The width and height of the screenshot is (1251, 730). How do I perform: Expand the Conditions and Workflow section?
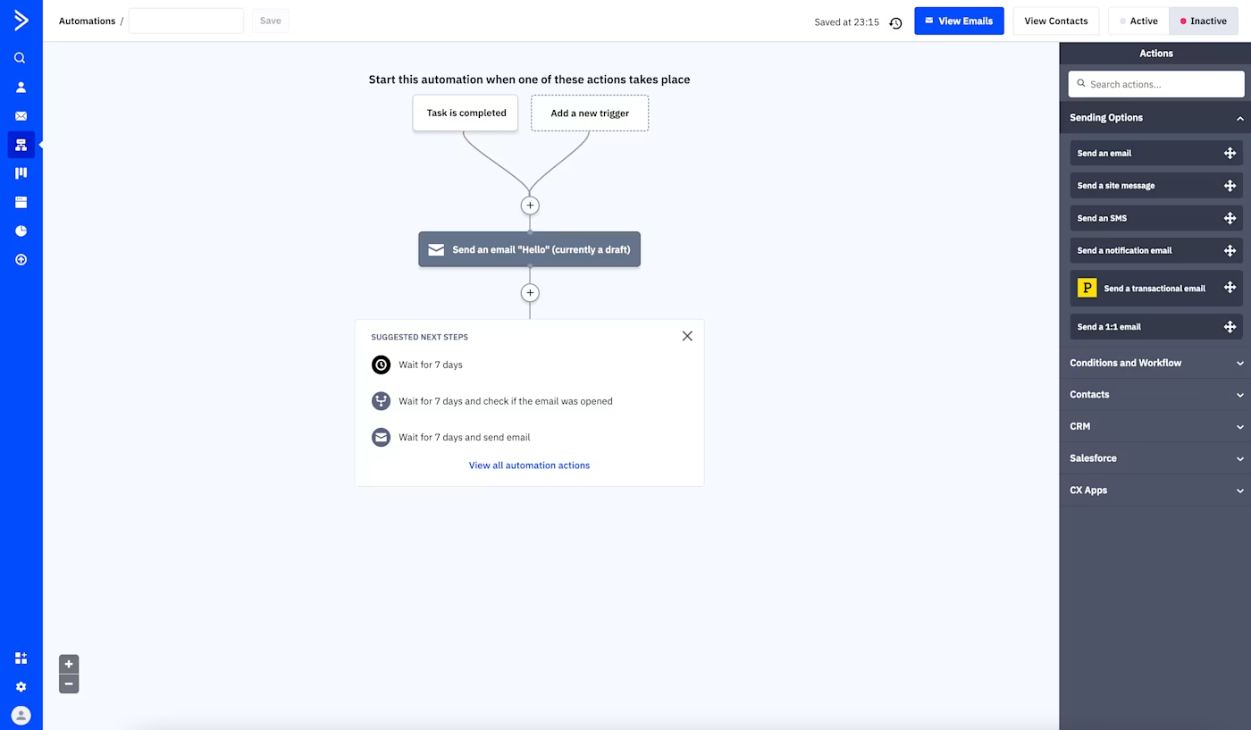[1155, 363]
